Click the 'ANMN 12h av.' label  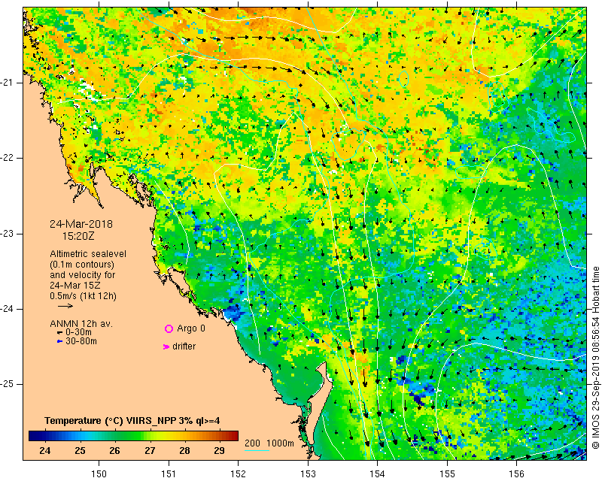point(81,324)
